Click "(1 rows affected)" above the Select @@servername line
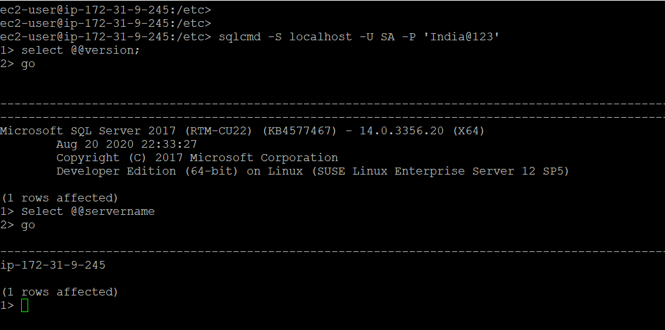 (x=60, y=198)
